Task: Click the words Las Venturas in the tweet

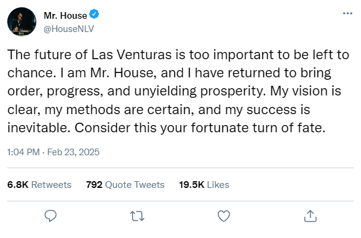Action: (x=131, y=55)
